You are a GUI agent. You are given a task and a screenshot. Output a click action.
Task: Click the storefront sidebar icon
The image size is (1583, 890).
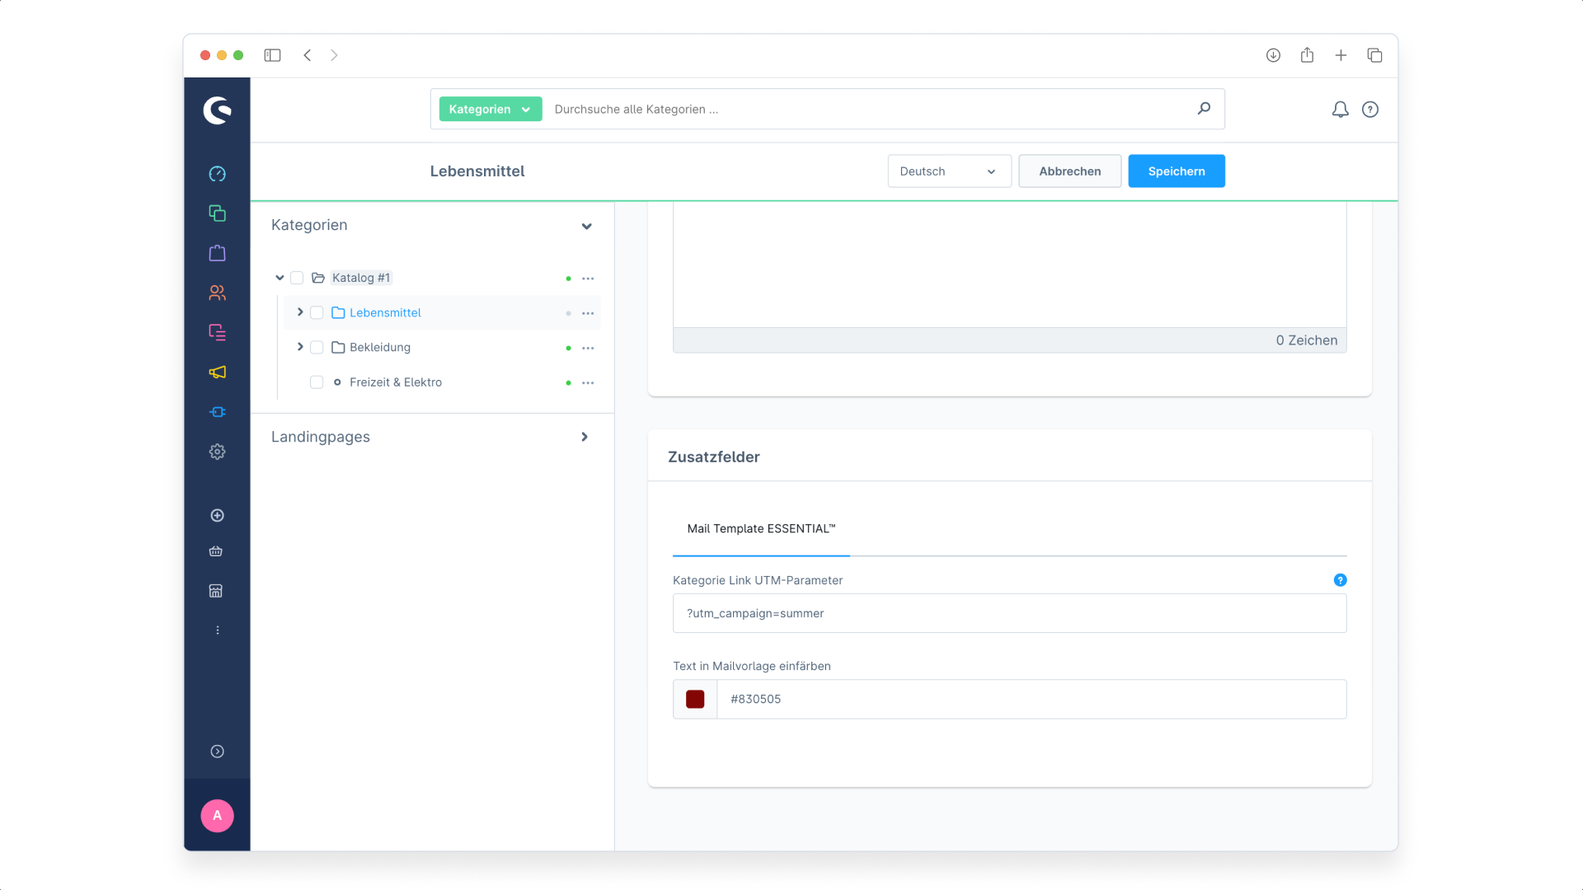point(216,591)
